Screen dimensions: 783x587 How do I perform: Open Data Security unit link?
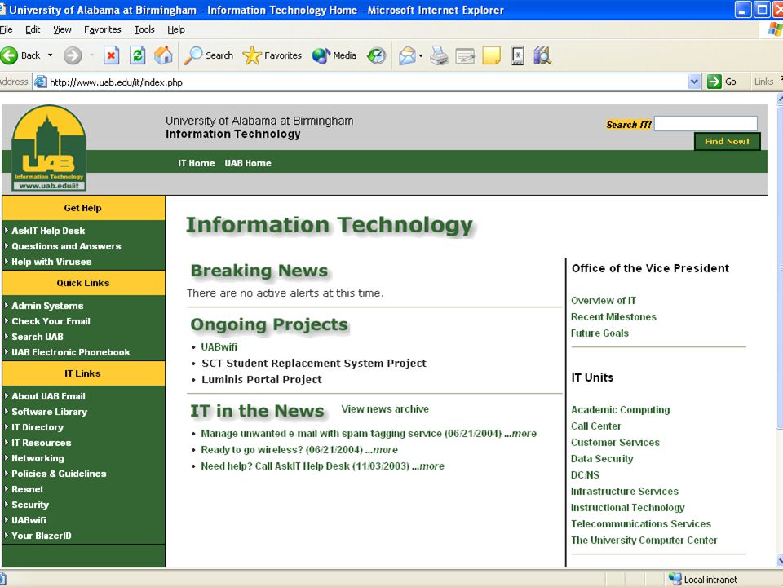click(602, 459)
